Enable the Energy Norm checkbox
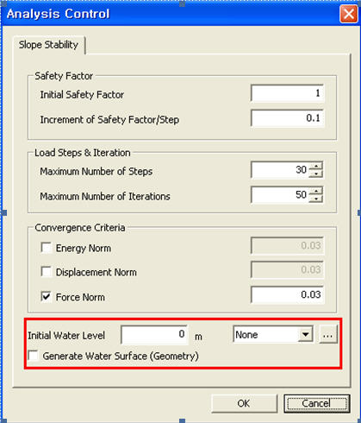361x423 pixels. click(x=47, y=248)
